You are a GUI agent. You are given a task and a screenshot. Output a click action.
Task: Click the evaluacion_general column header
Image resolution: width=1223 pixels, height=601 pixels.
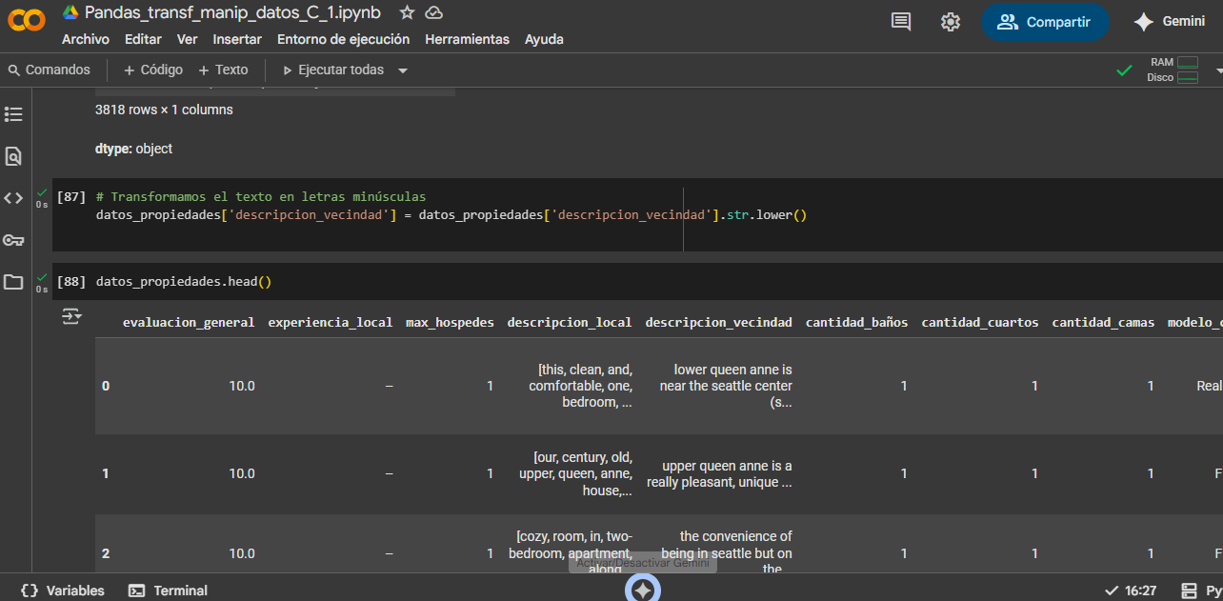pyautogui.click(x=189, y=322)
